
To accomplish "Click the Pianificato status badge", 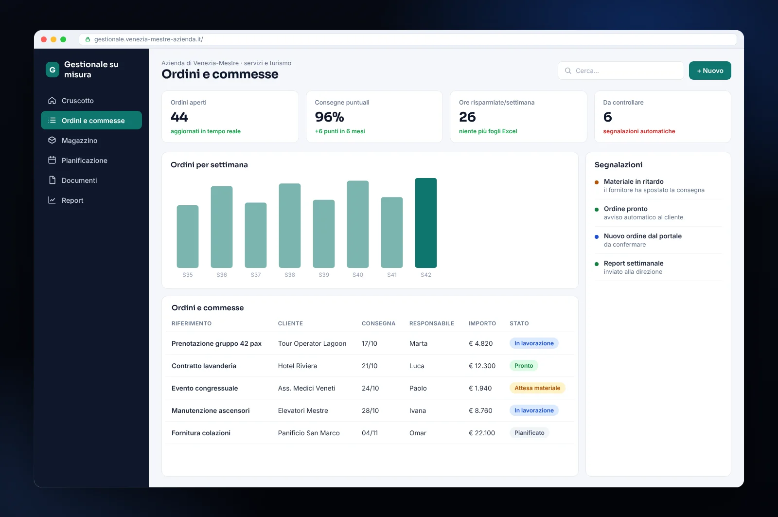I will (530, 433).
